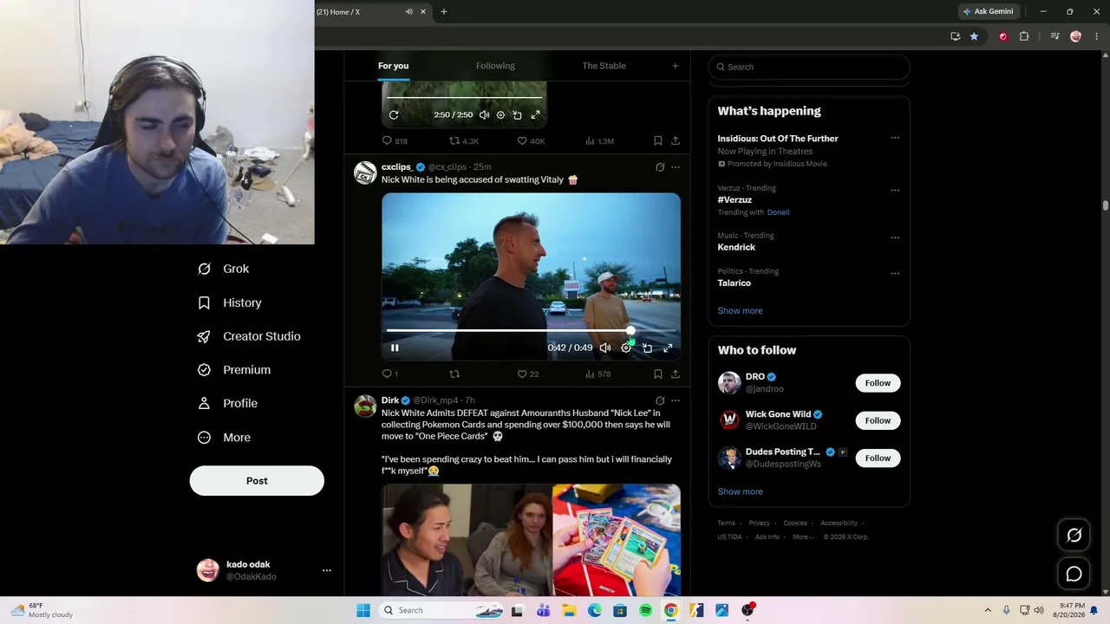Open the Donell trending link
The height and width of the screenshot is (624, 1110).
tap(778, 212)
